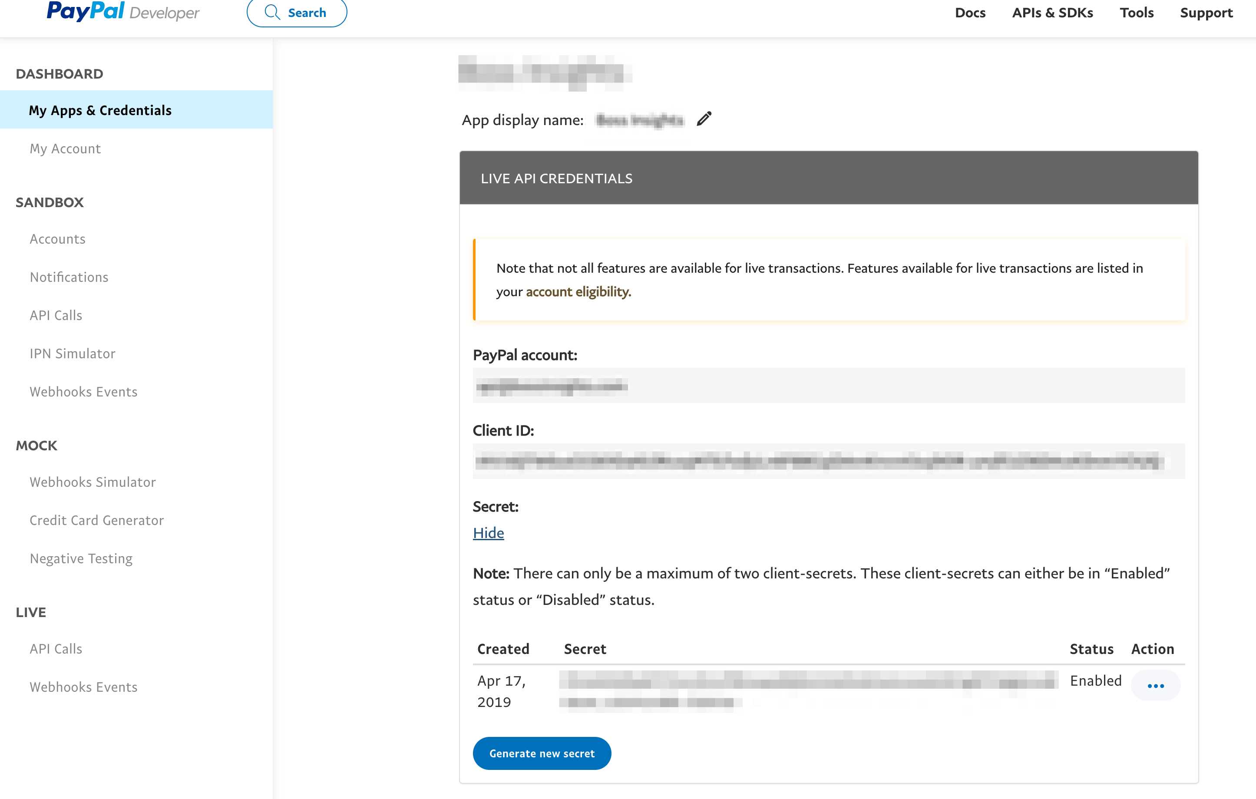Open Sandbox API Calls
1256x799 pixels.
pos(56,316)
